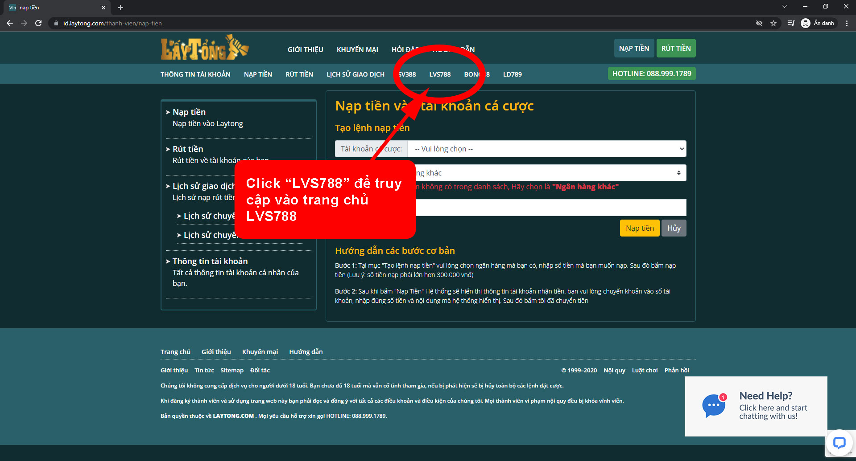Open Nạp tiền in sidebar
Viewport: 856px width, 461px height.
[189, 112]
